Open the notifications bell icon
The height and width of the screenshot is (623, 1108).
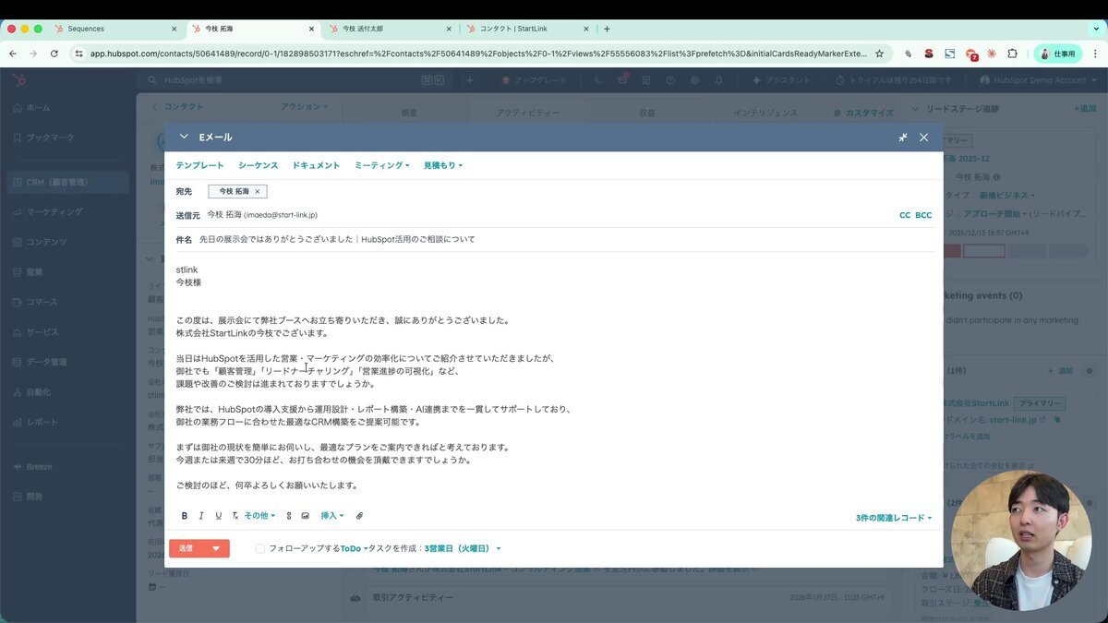pos(718,80)
